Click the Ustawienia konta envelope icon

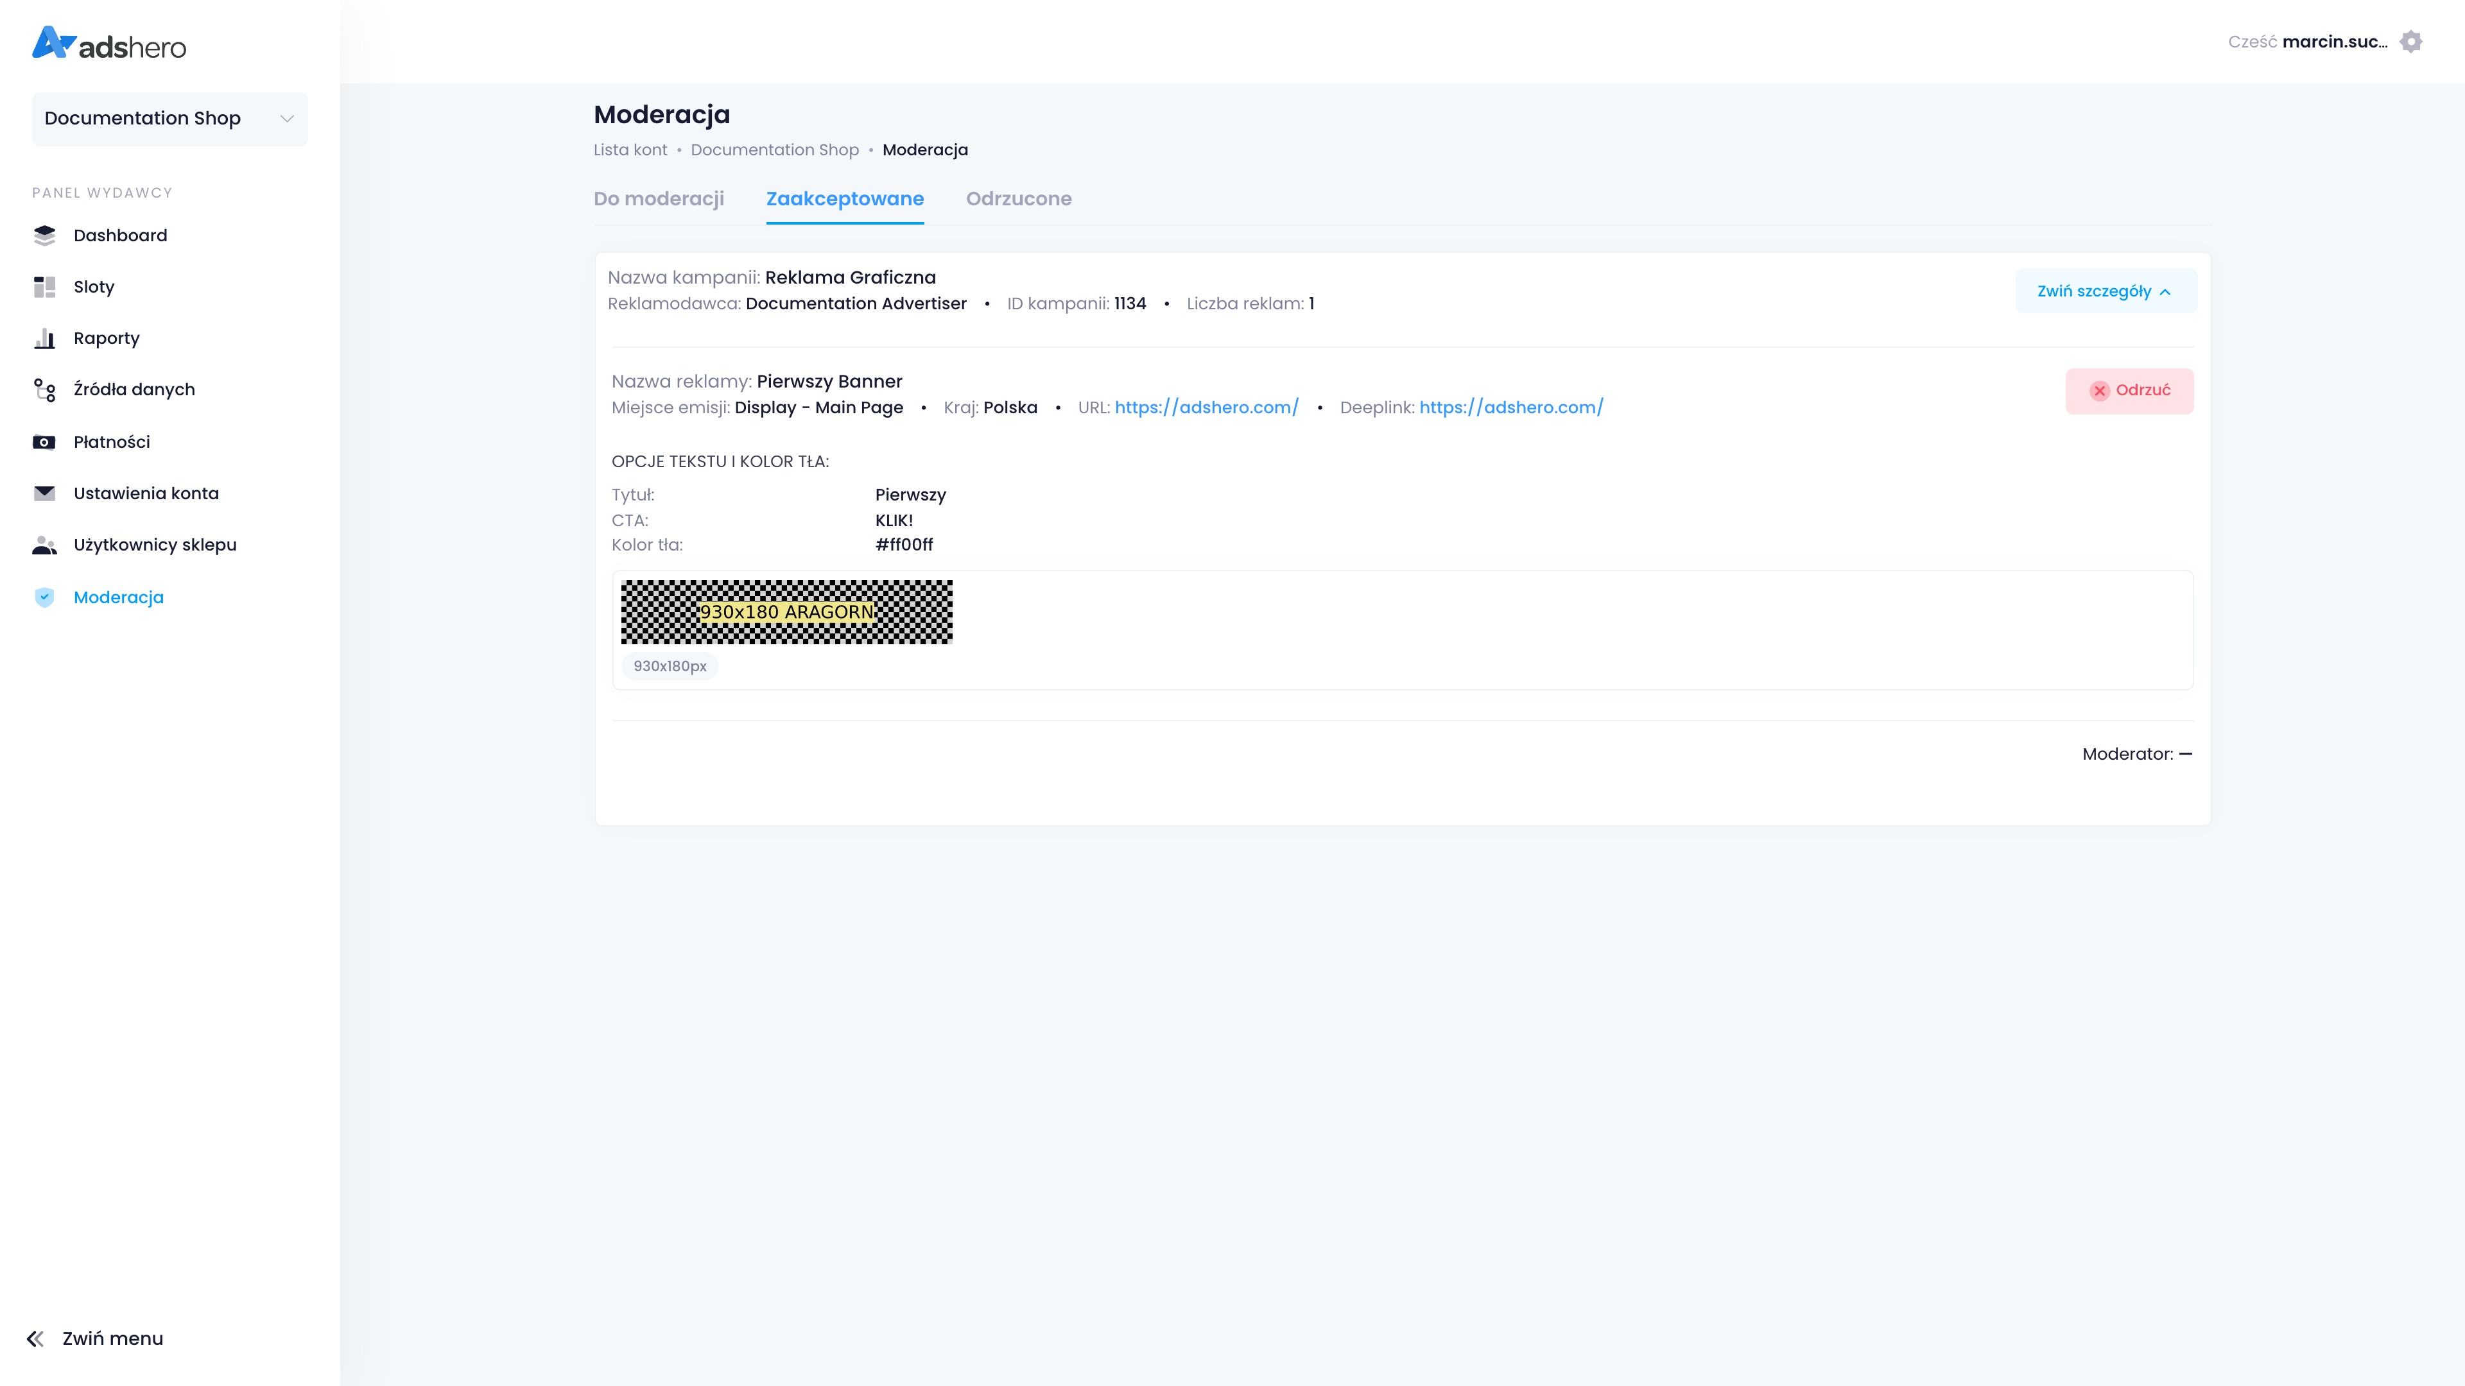(x=44, y=493)
